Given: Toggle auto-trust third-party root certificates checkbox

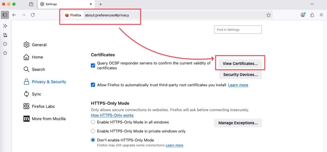Looking at the screenshot, I should click(x=93, y=85).
